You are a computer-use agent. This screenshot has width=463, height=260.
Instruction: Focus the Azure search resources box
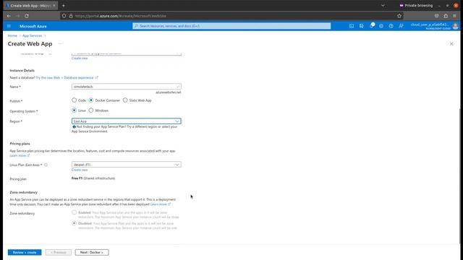click(x=231, y=26)
